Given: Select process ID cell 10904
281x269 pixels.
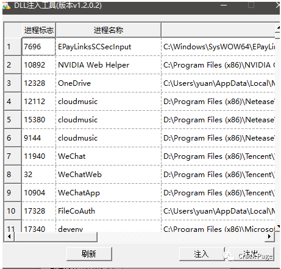Looking at the screenshot, I should 38,193.
